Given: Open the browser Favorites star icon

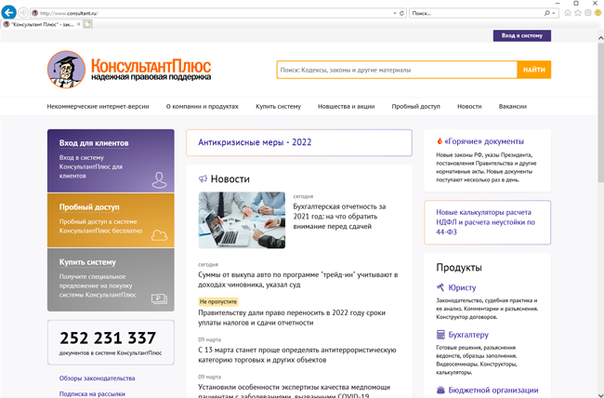Looking at the screenshot, I should pyautogui.click(x=578, y=13).
